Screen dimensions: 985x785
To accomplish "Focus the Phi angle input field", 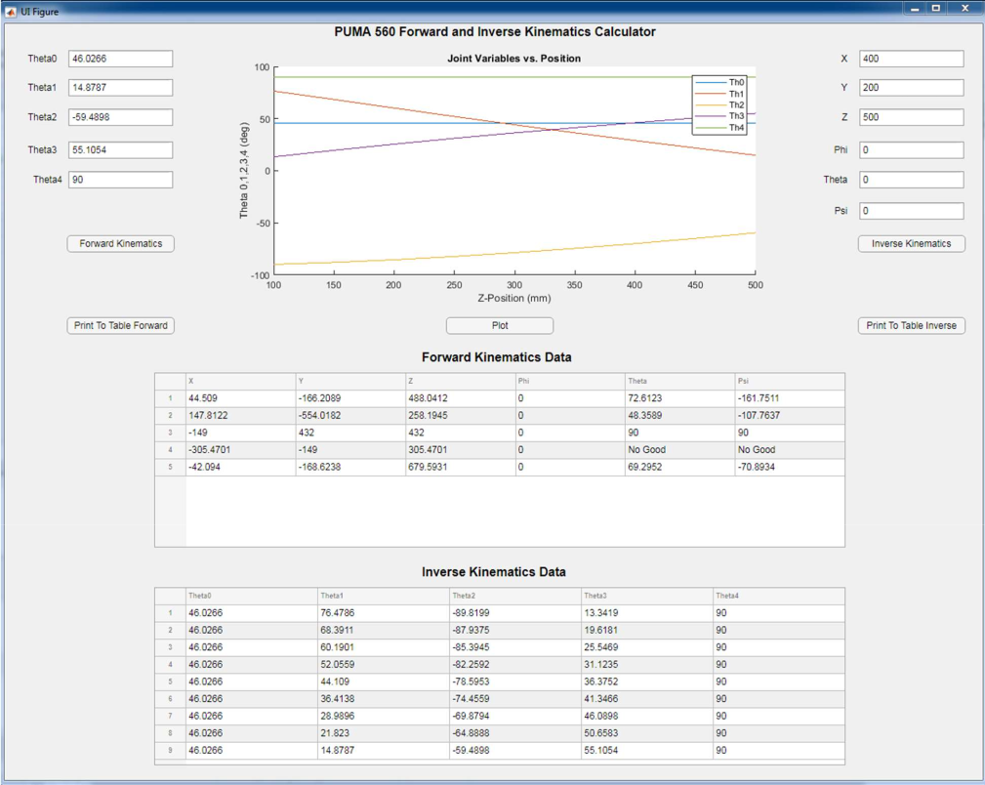I will click(x=912, y=149).
